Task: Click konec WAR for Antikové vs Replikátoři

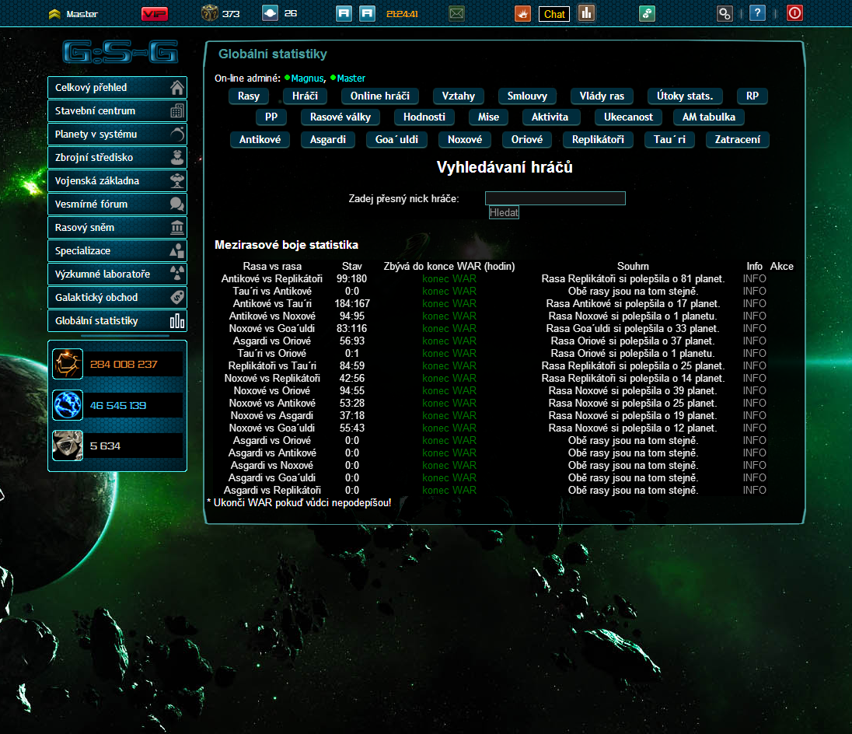Action: 449,278
